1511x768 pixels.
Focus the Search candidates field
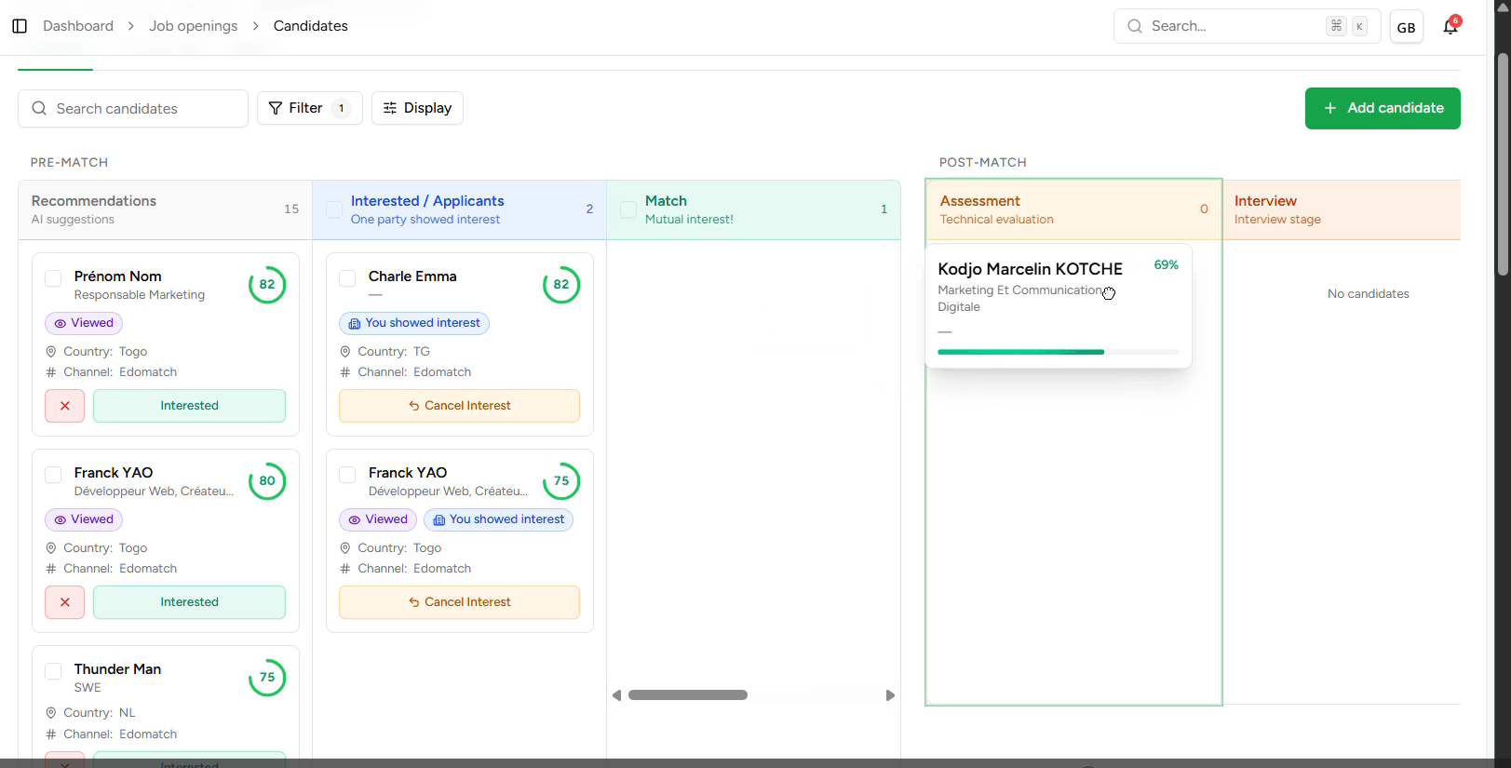click(x=133, y=109)
